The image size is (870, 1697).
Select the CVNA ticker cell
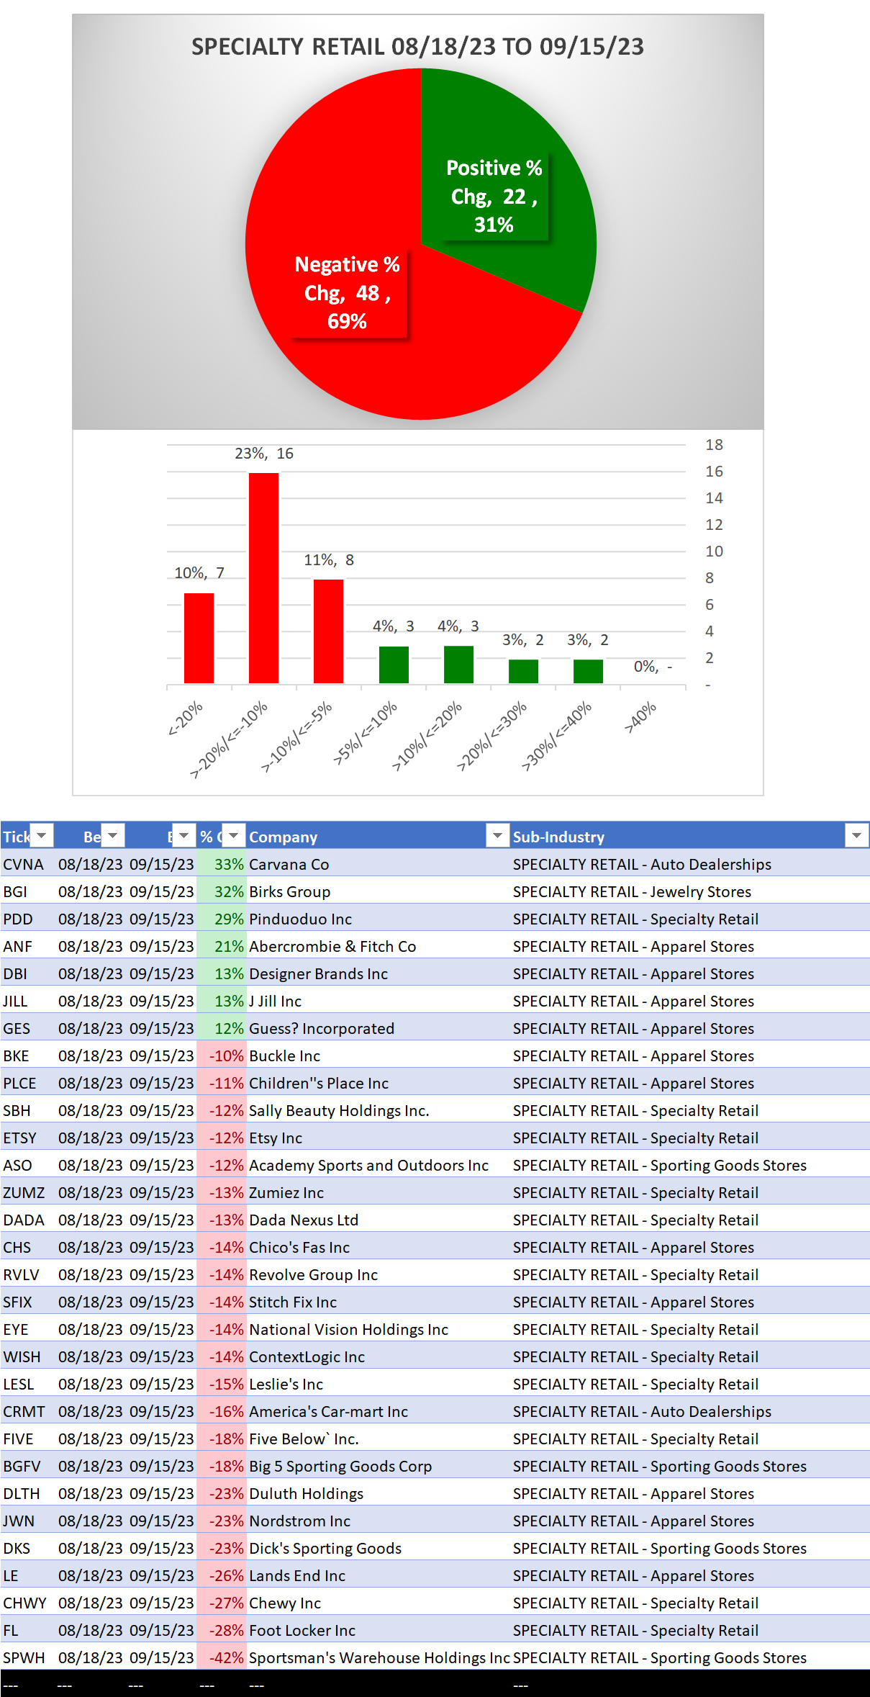[x=28, y=864]
